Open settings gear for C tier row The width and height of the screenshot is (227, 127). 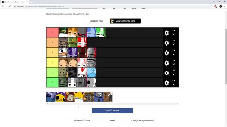(167, 63)
